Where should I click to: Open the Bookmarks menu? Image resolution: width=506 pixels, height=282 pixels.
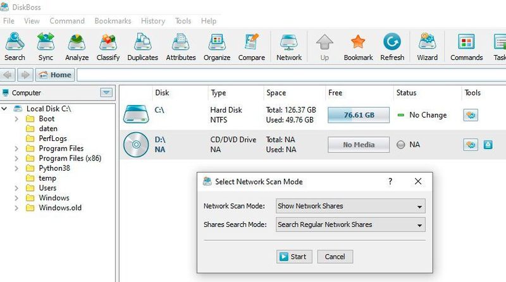coord(113,21)
